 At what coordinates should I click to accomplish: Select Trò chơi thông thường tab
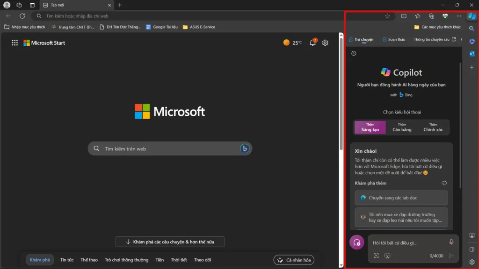(x=126, y=260)
